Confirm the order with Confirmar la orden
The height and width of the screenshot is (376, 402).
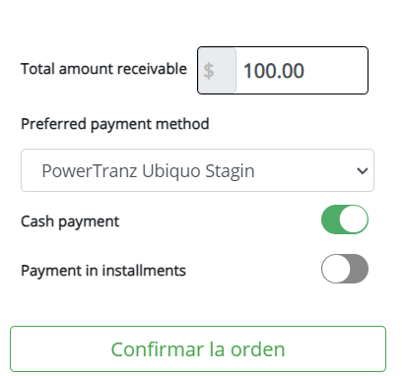[x=198, y=348]
